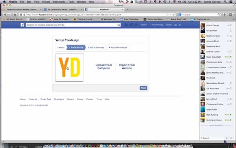Click Import From Website link
The width and height of the screenshot is (236, 148).
(x=127, y=67)
